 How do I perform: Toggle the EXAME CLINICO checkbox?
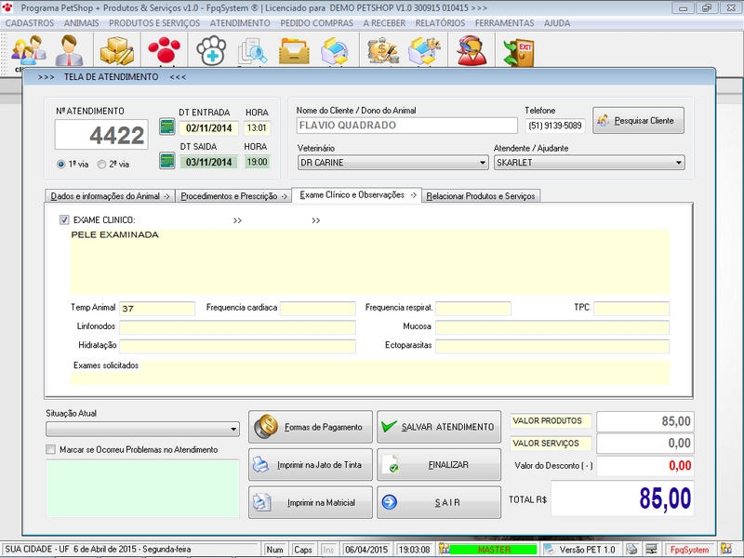pyautogui.click(x=64, y=220)
